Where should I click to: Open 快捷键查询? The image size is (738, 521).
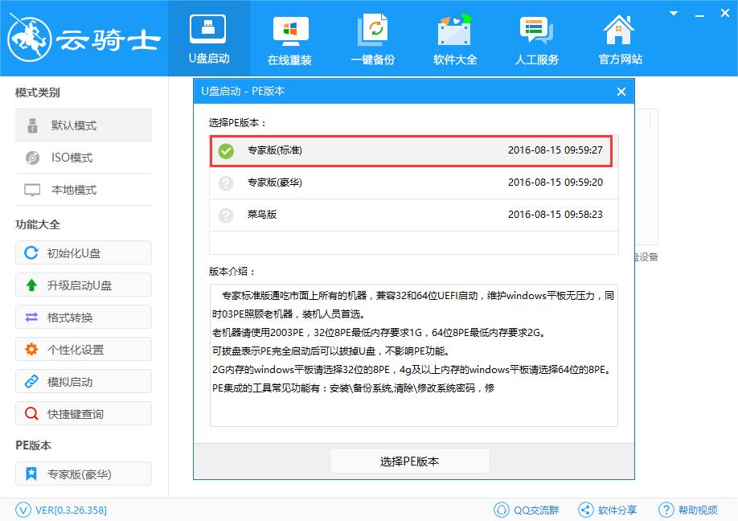coord(84,413)
